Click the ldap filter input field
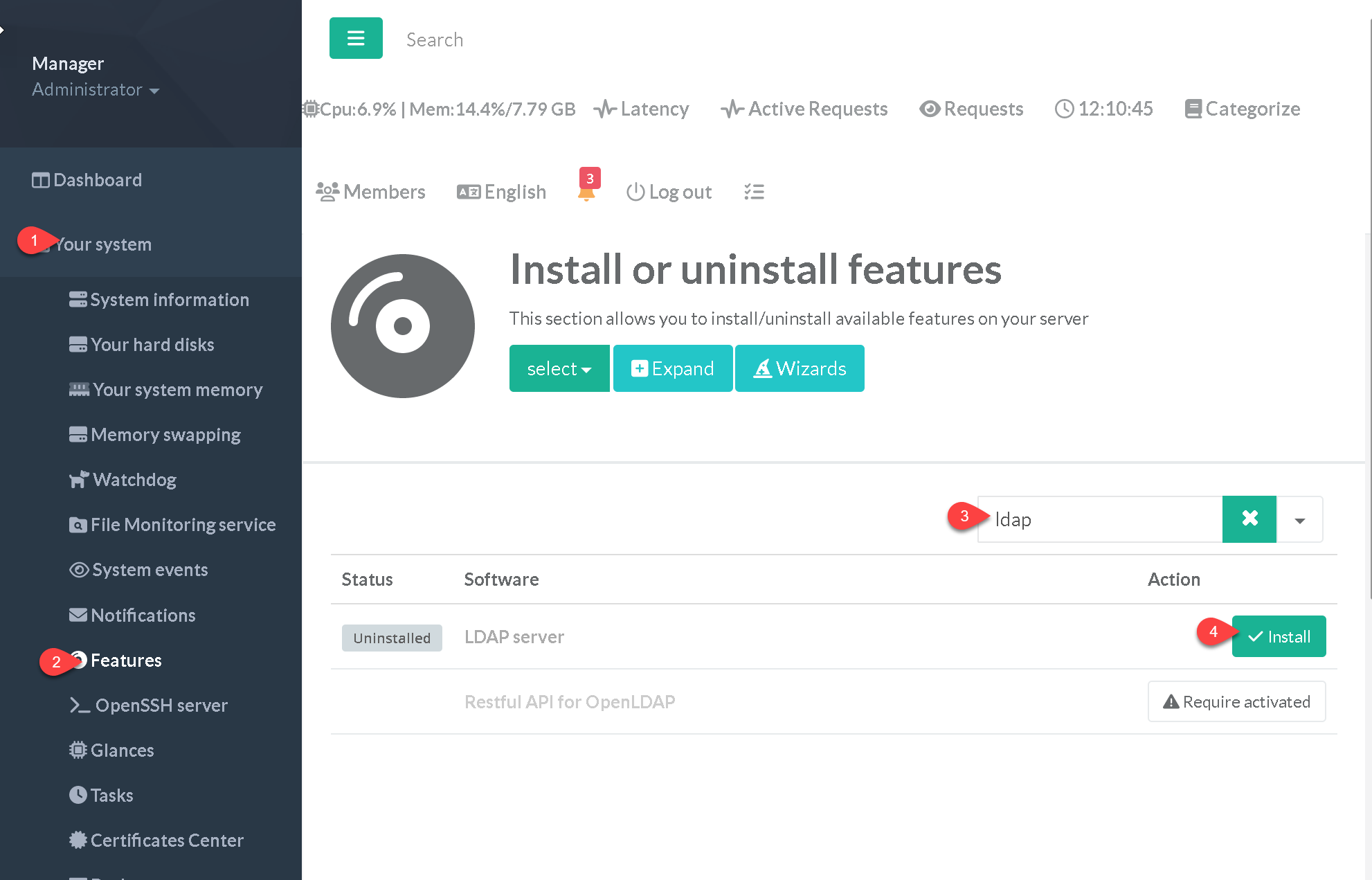 [1101, 519]
